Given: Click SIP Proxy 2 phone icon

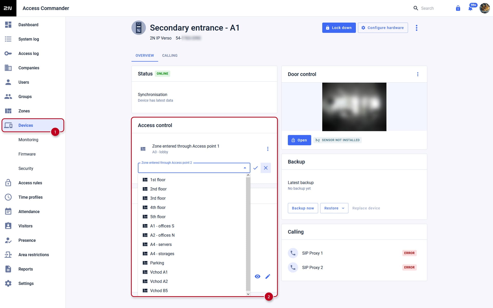Looking at the screenshot, I should pyautogui.click(x=293, y=267).
